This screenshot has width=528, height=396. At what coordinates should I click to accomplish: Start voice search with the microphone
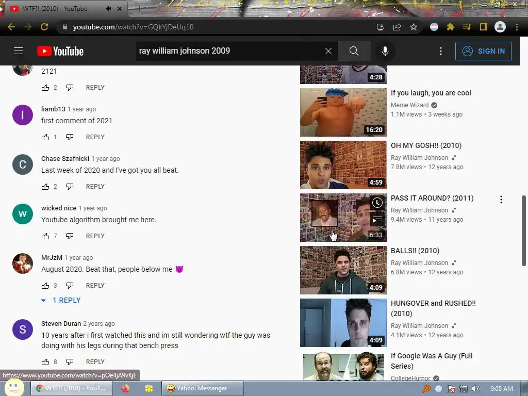coord(385,51)
